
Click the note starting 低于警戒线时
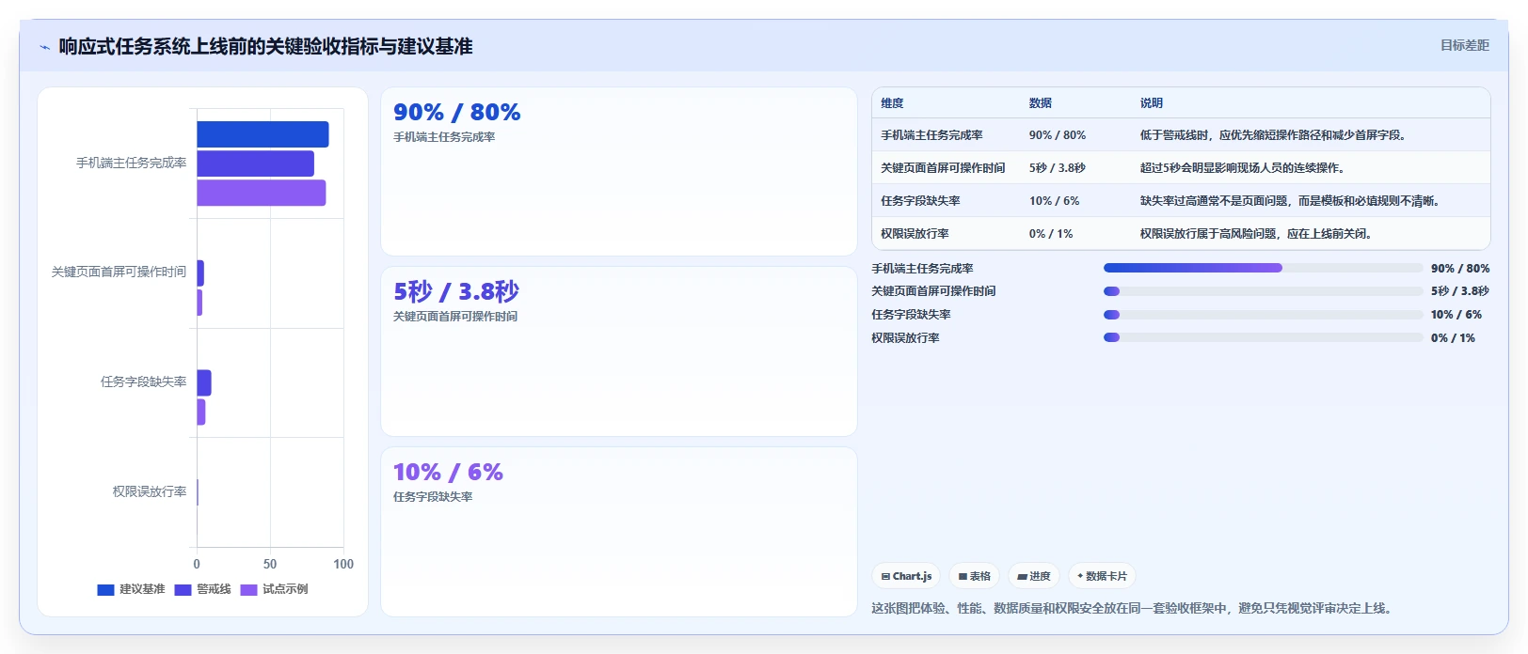click(x=1275, y=135)
